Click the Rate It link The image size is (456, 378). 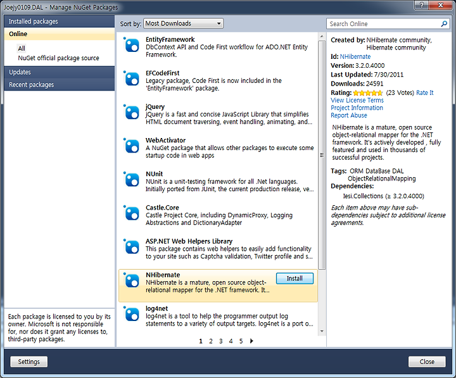coord(424,92)
